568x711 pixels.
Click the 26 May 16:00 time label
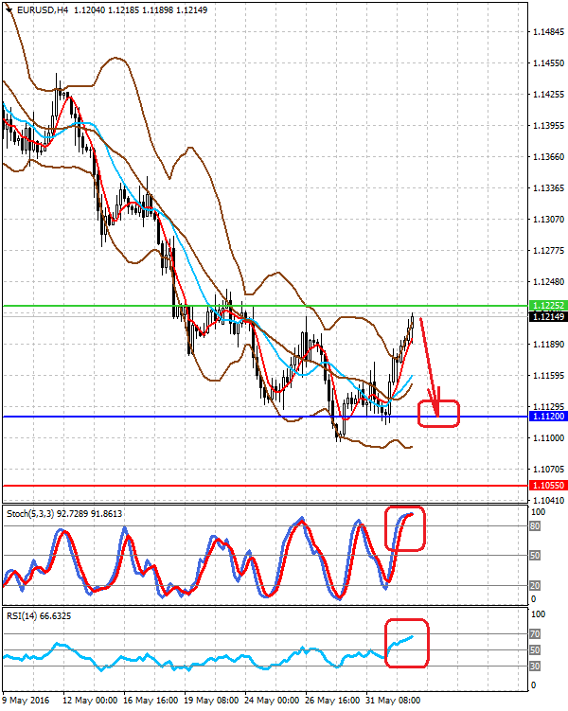(x=332, y=701)
